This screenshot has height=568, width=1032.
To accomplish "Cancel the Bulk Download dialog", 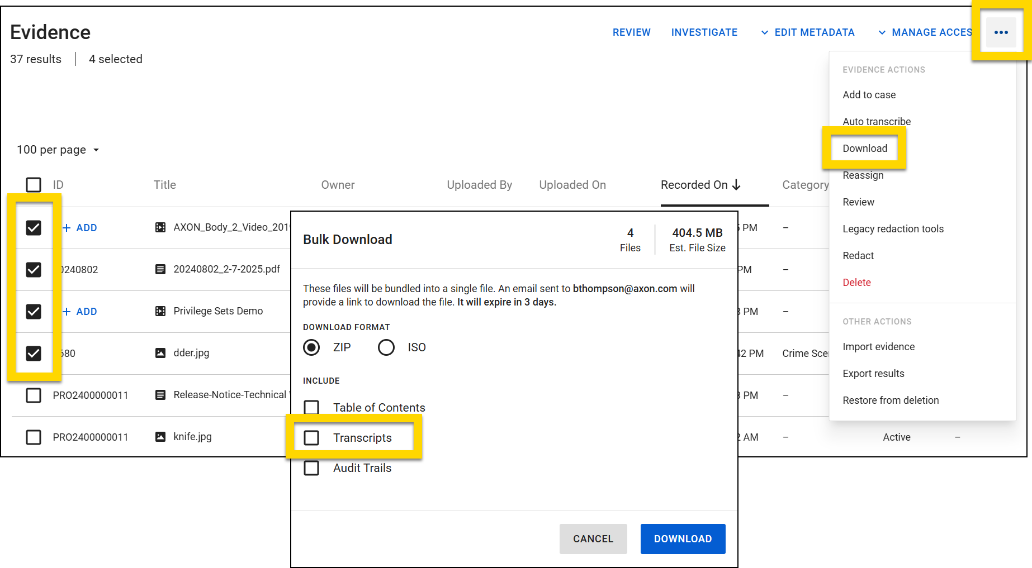I will tap(593, 538).
